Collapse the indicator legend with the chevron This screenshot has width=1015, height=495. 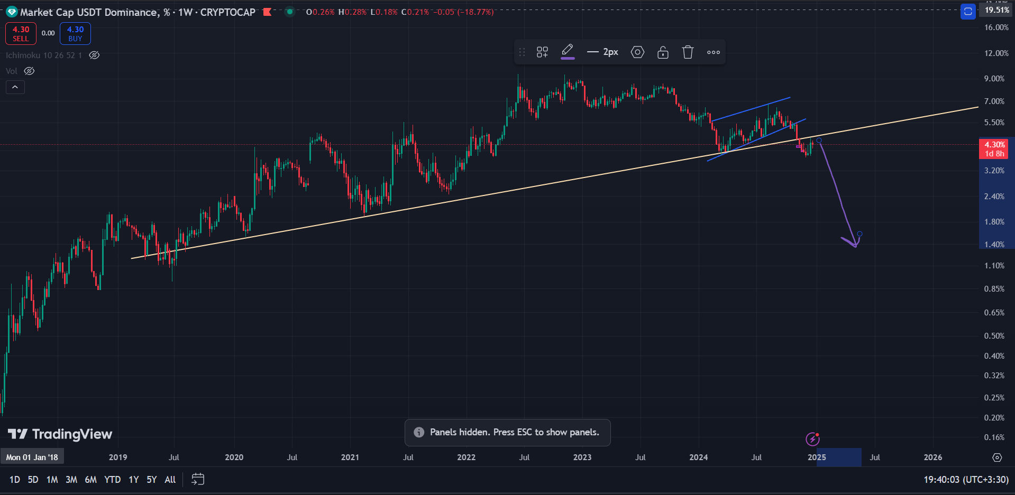click(15, 87)
